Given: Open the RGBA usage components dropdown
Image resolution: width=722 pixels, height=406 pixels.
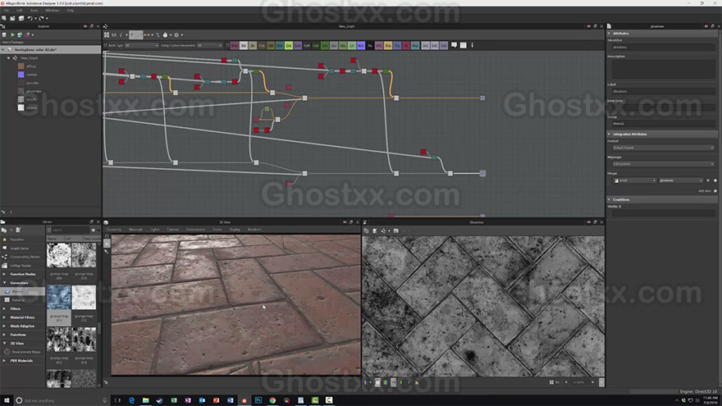Looking at the screenshot, I should point(634,180).
